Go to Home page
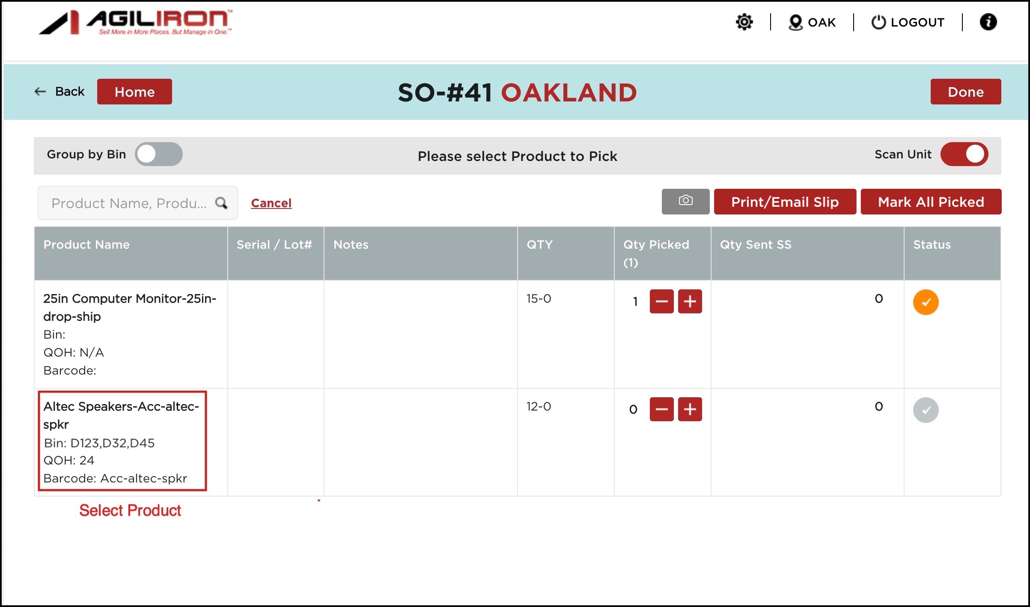Screen dimensions: 1030x607 (134, 92)
